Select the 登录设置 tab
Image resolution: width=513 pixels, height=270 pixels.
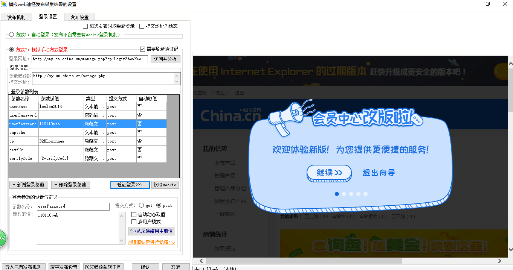click(48, 17)
